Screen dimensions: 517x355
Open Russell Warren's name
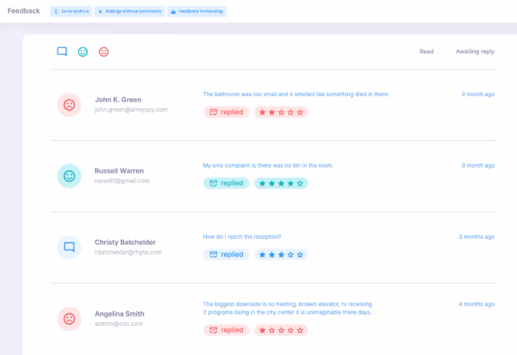coord(119,171)
